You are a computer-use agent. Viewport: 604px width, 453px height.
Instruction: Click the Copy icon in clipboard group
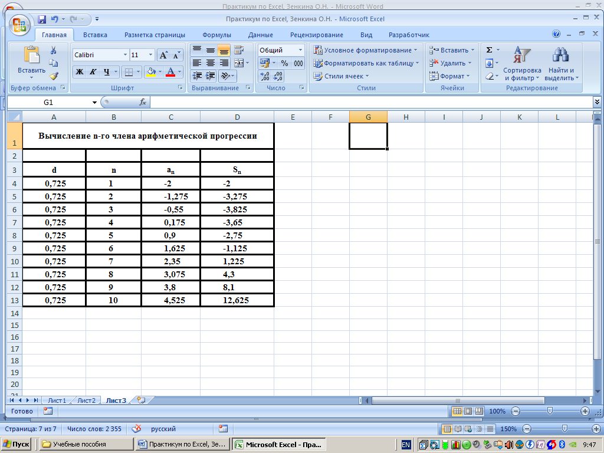[54, 63]
